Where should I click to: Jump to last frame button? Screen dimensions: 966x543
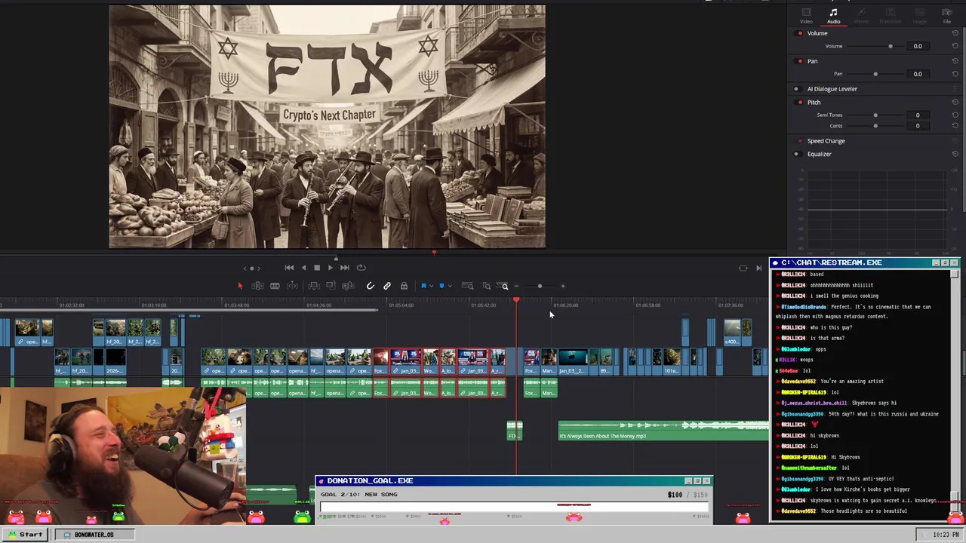coord(344,268)
